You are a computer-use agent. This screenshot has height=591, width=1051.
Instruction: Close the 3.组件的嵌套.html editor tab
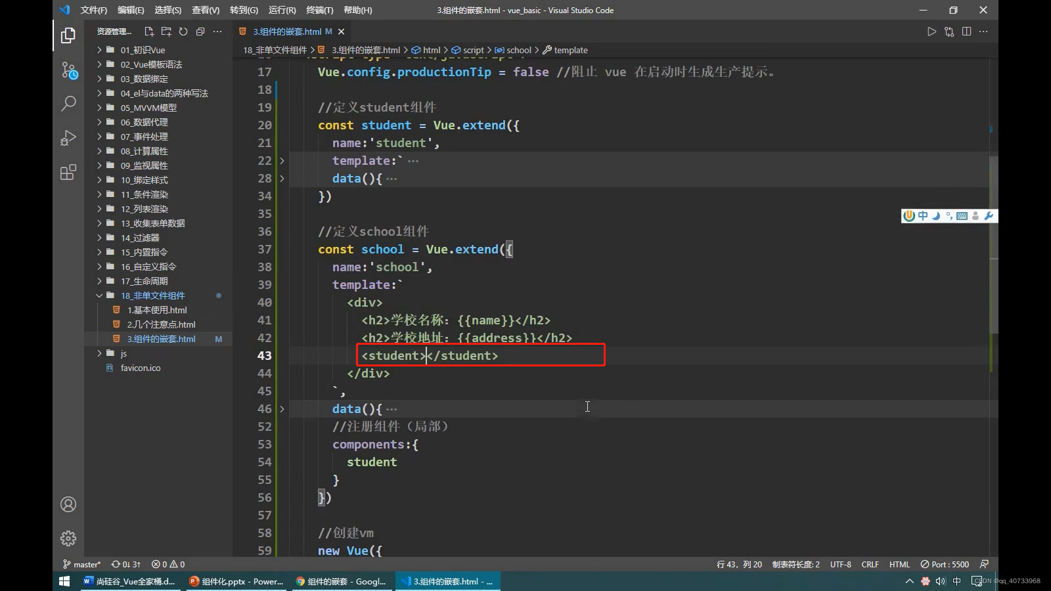[341, 32]
